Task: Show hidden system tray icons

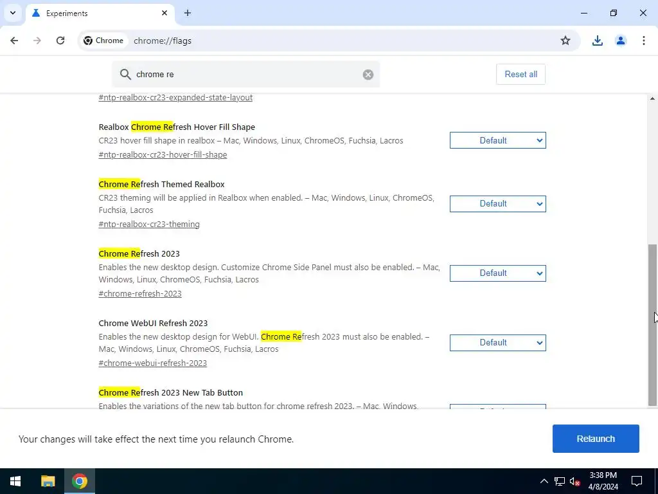Action: (544, 481)
